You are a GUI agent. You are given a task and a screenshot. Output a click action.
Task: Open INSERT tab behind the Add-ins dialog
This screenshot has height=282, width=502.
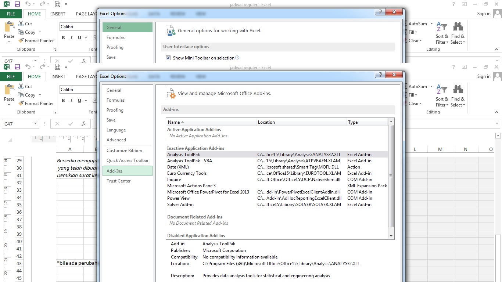tap(58, 76)
